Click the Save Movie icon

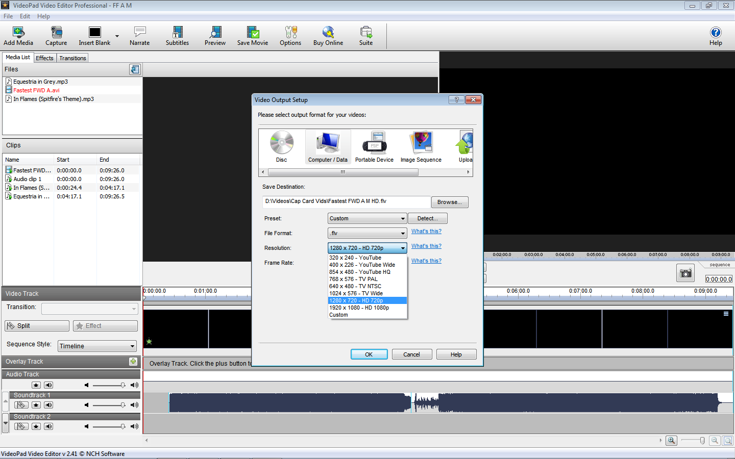coord(253,36)
